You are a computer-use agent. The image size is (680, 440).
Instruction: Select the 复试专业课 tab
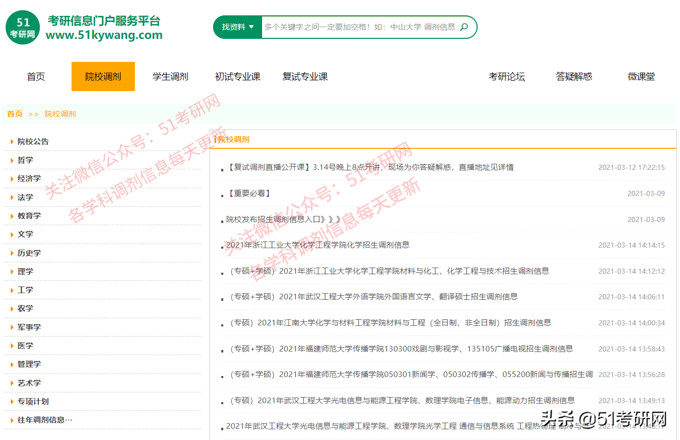click(304, 76)
